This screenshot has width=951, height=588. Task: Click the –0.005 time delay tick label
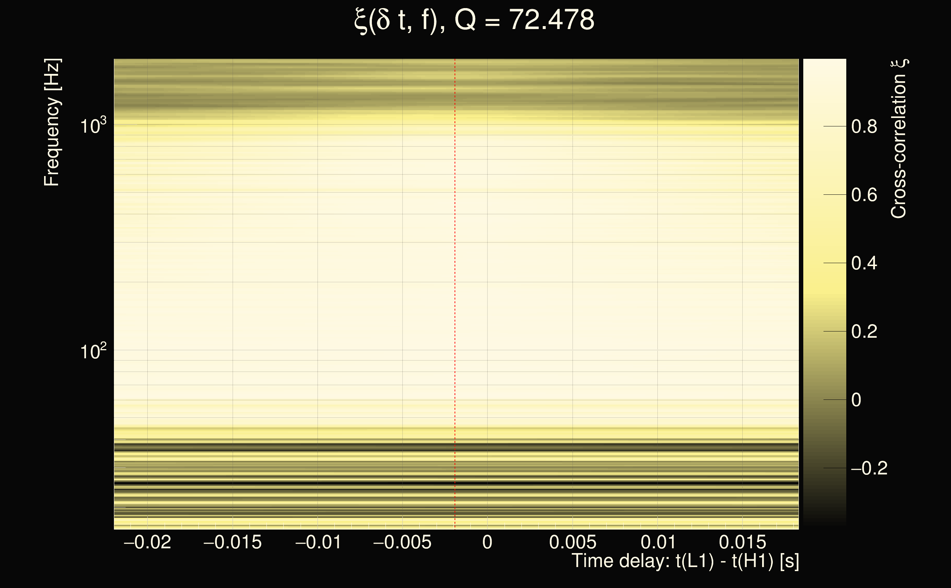click(x=402, y=542)
